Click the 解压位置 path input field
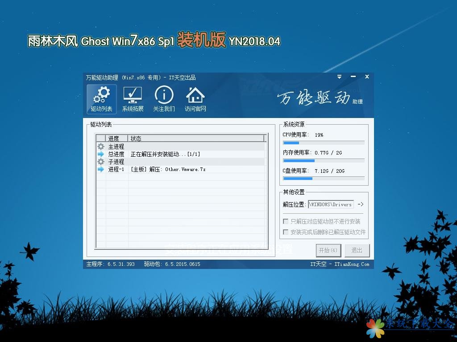Viewport: 457px width, 342px height. coord(331,204)
